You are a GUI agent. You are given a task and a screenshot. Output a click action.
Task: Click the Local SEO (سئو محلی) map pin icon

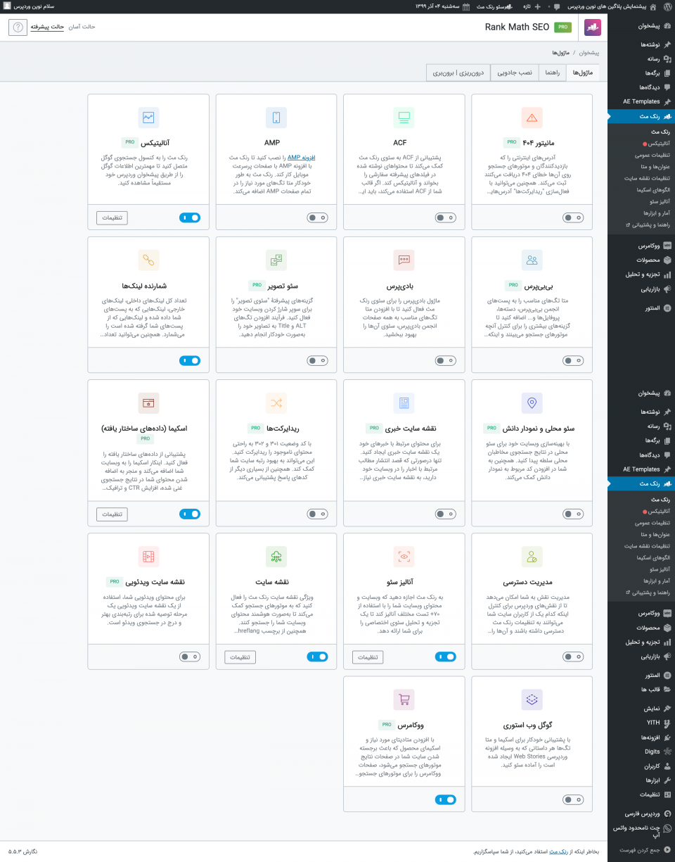point(532,403)
